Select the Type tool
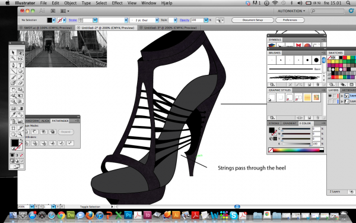The height and width of the screenshot is (223, 356). pos(20,65)
